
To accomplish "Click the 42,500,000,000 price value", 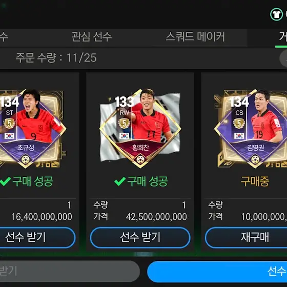I will [156, 217].
